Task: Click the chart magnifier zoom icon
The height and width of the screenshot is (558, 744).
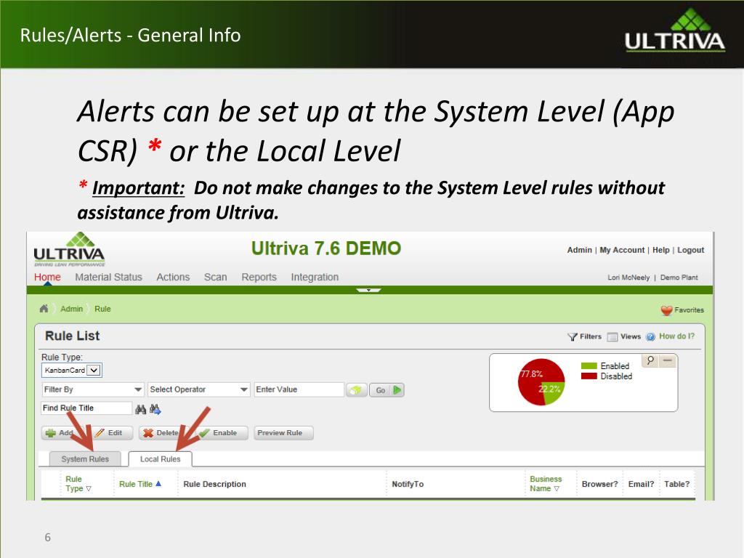Action: 650,360
